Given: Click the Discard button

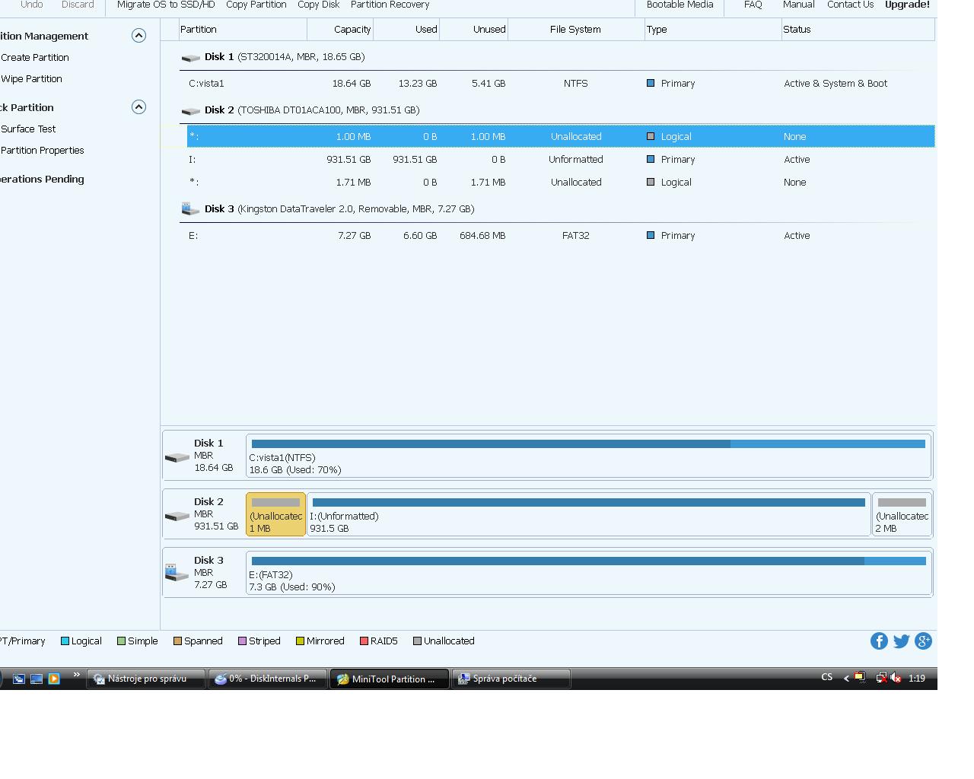Looking at the screenshot, I should [78, 5].
